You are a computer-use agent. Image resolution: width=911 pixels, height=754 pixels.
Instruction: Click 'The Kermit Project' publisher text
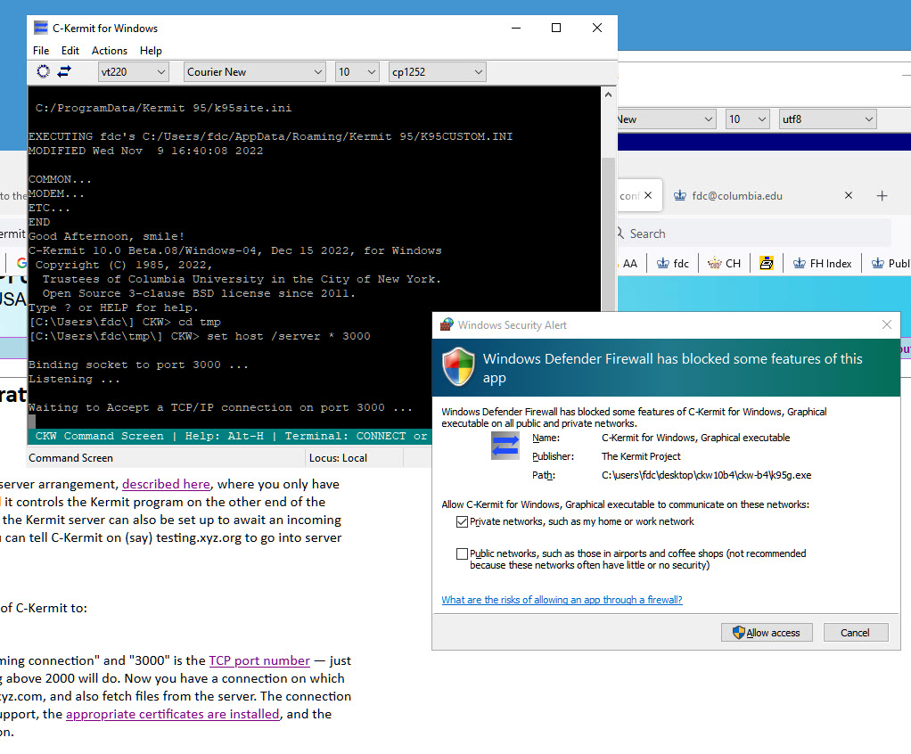tap(641, 456)
